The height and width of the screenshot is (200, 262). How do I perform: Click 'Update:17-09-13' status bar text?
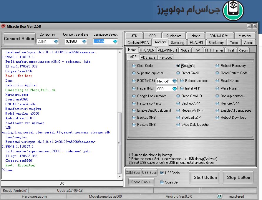pos(70,191)
